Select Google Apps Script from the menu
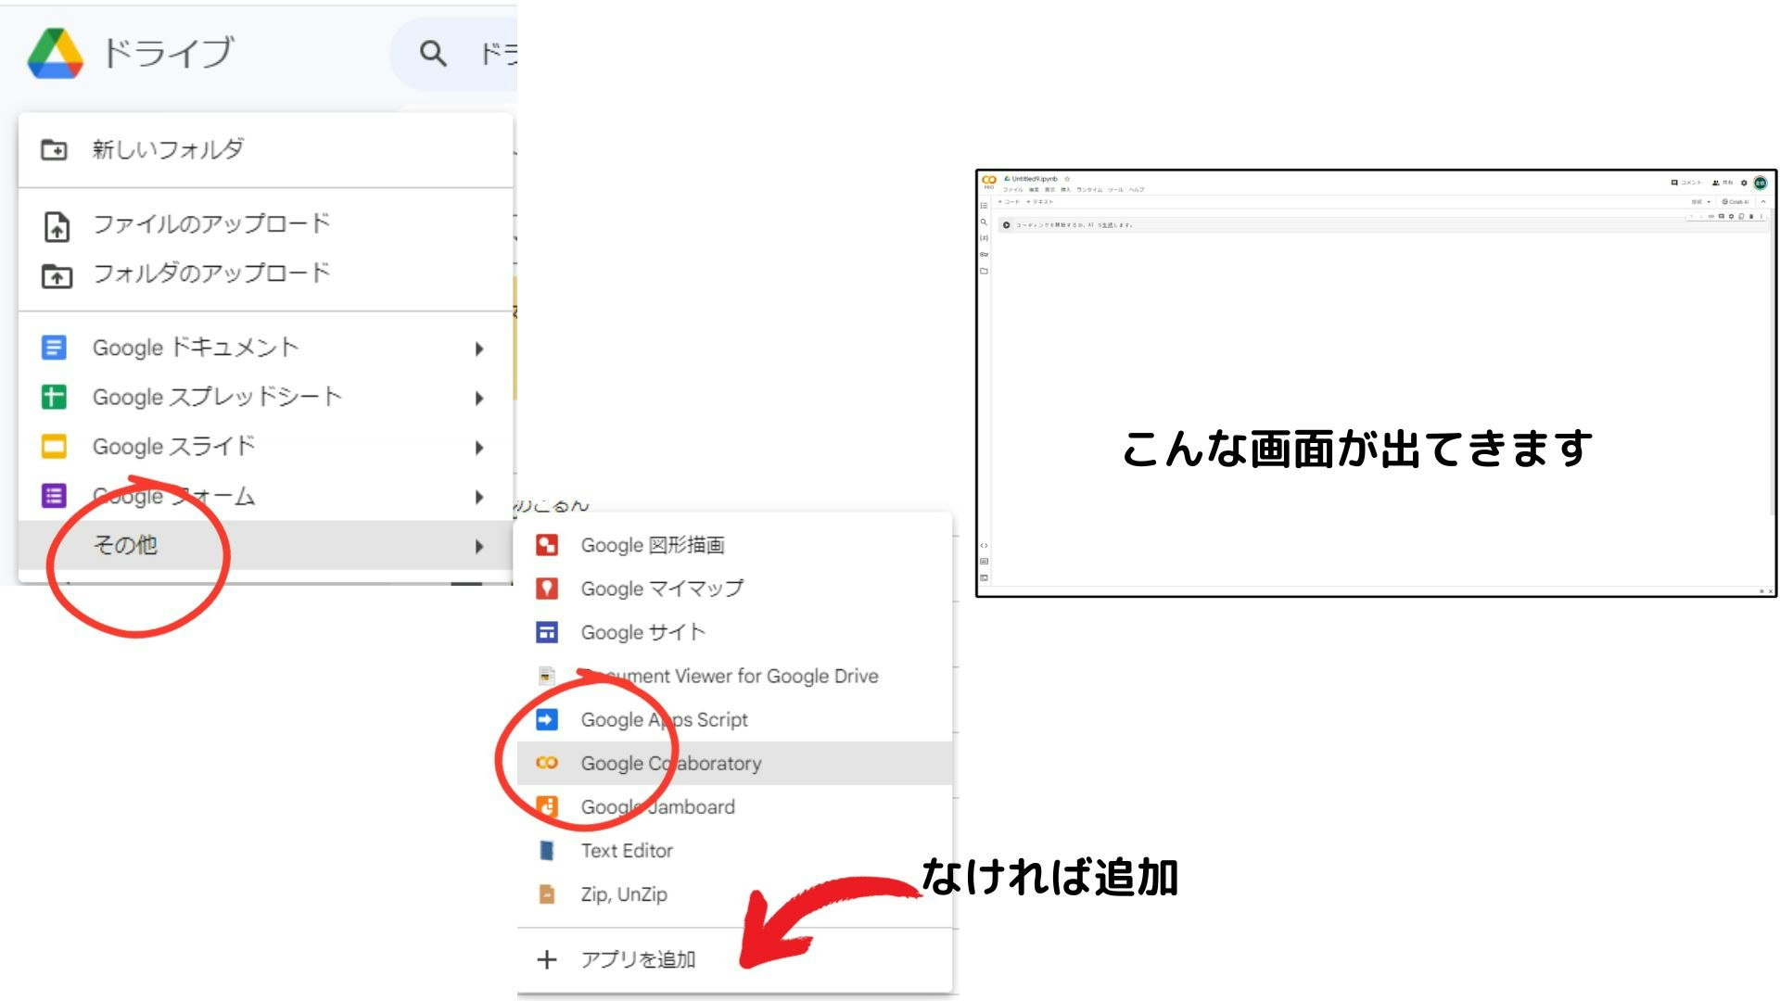Image resolution: width=1780 pixels, height=1001 pixels. point(664,719)
